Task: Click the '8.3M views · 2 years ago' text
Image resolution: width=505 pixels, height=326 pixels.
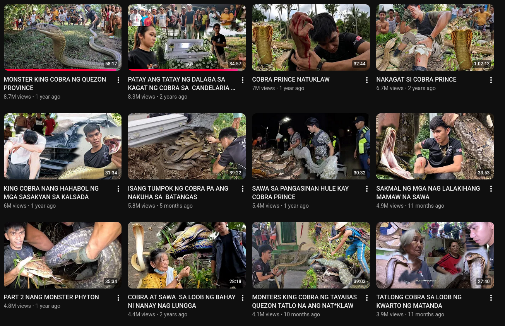Action: click(157, 97)
